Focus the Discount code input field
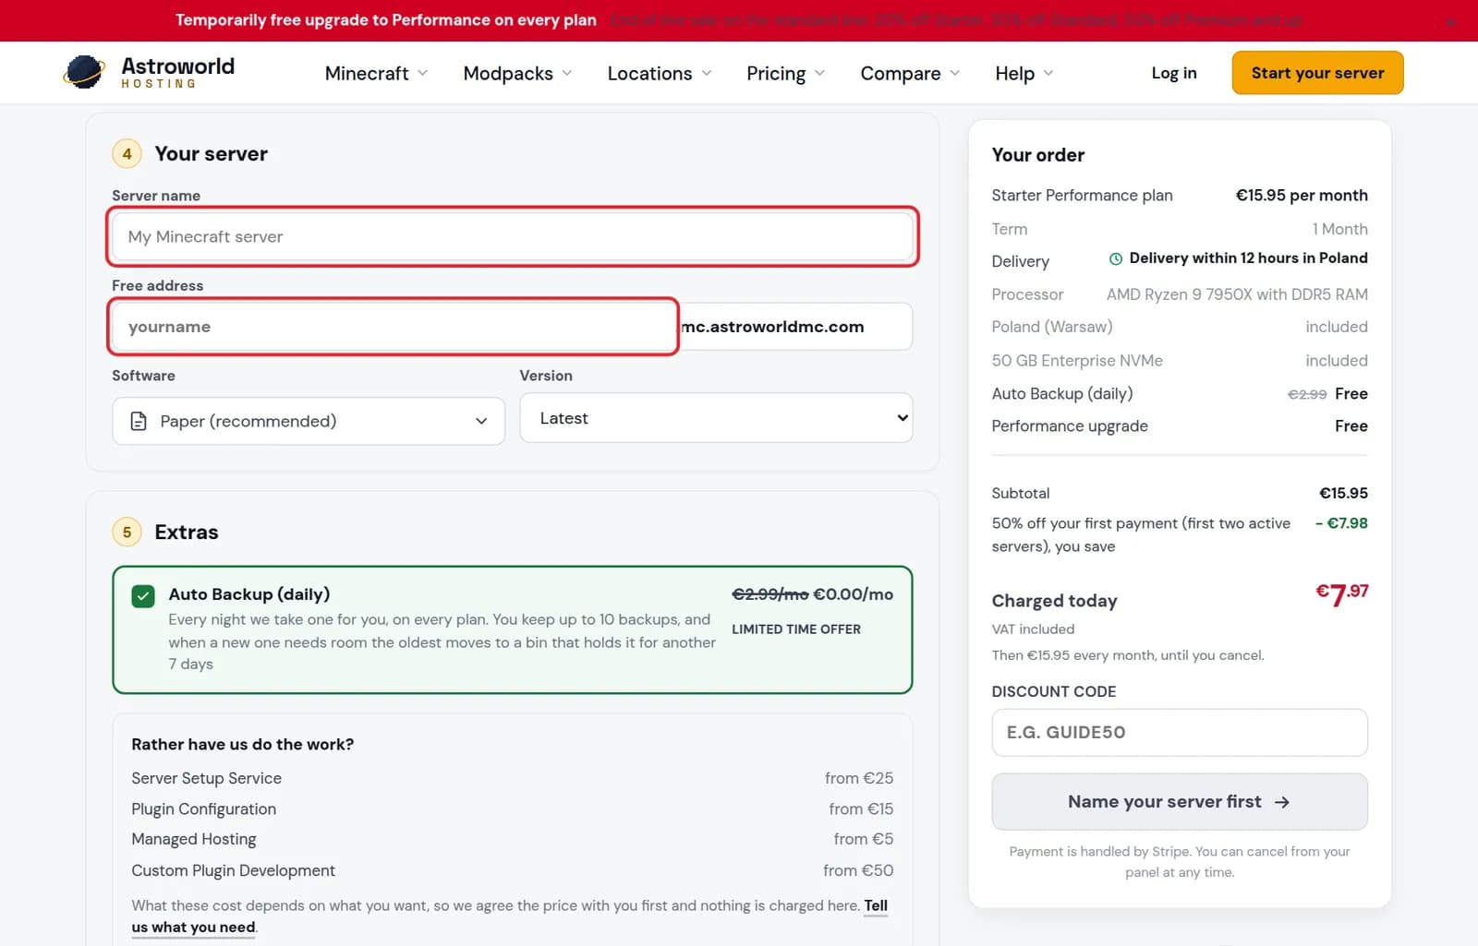This screenshot has width=1478, height=946. [x=1180, y=733]
